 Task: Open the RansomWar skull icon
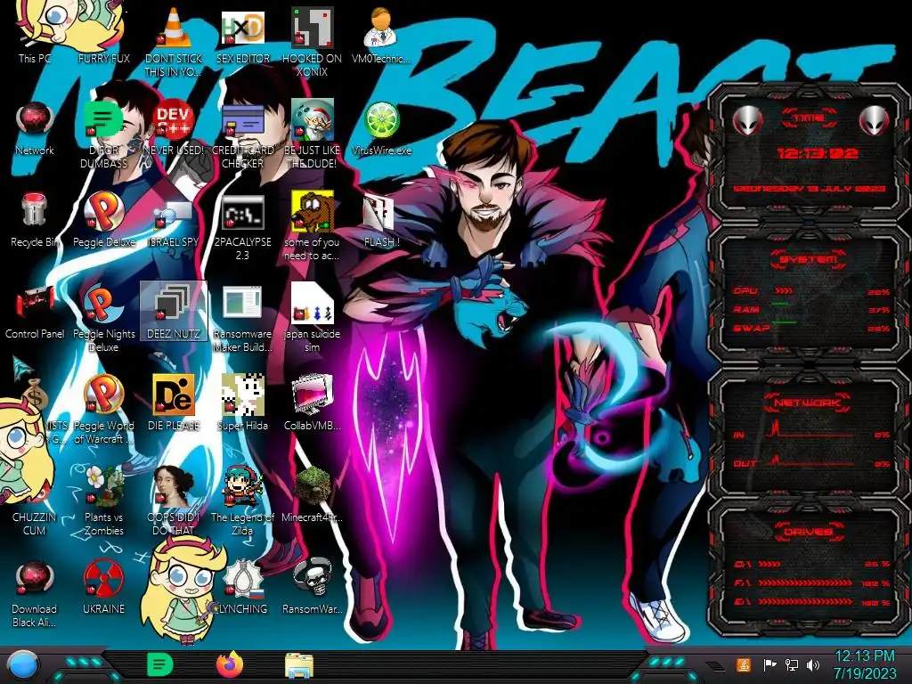[313, 587]
